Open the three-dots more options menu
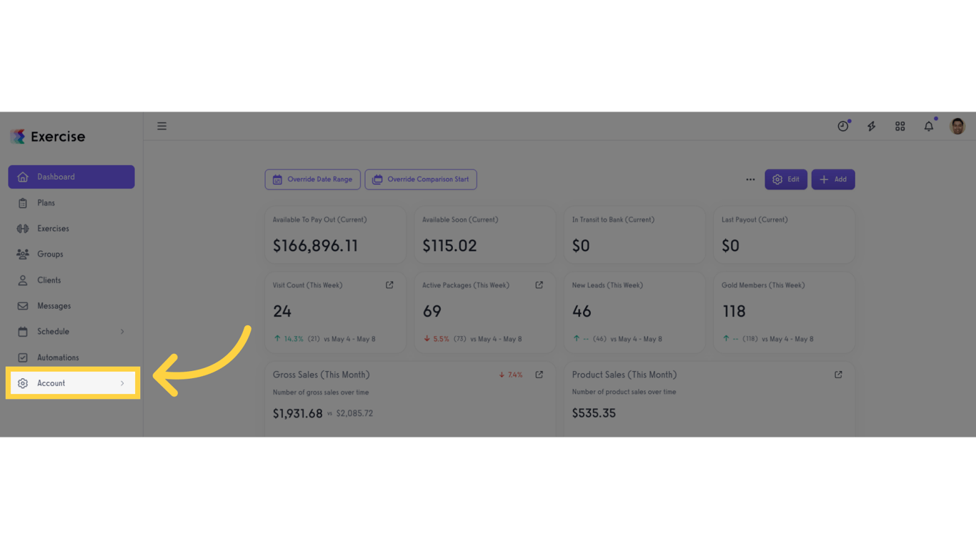The width and height of the screenshot is (976, 549). (750, 179)
